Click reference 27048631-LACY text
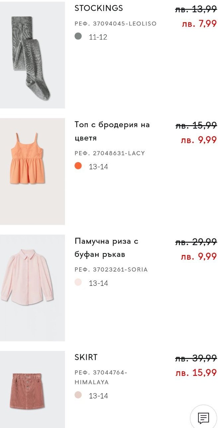This screenshot has height=428, width=222. [x=110, y=153]
